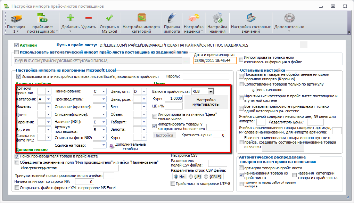Open Правила импорта feather icon
The height and width of the screenshot is (203, 354).
[172, 18]
